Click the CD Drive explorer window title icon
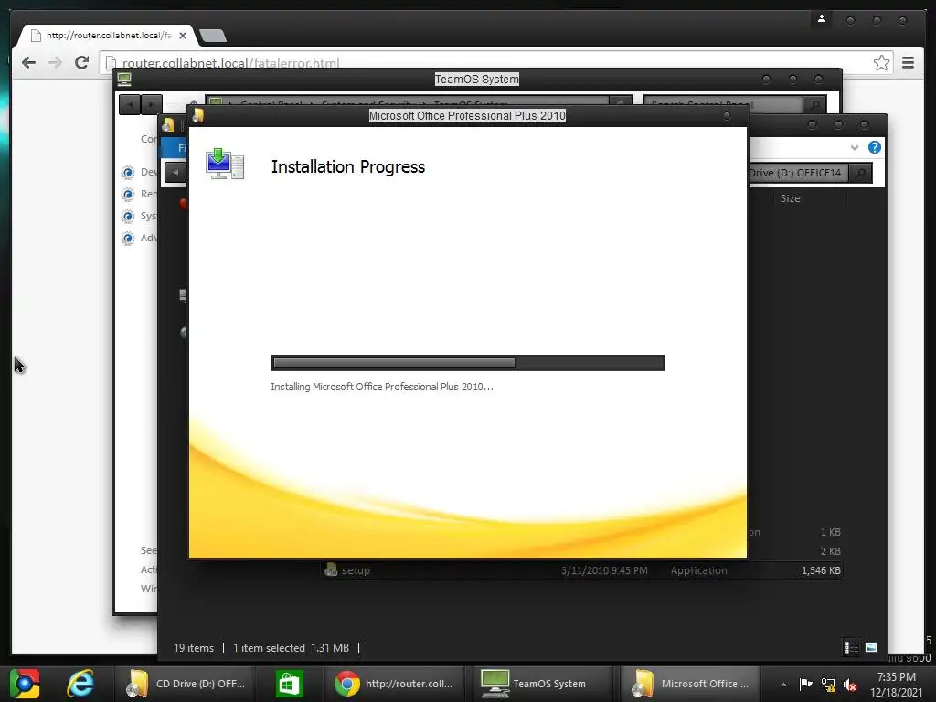 [x=168, y=124]
